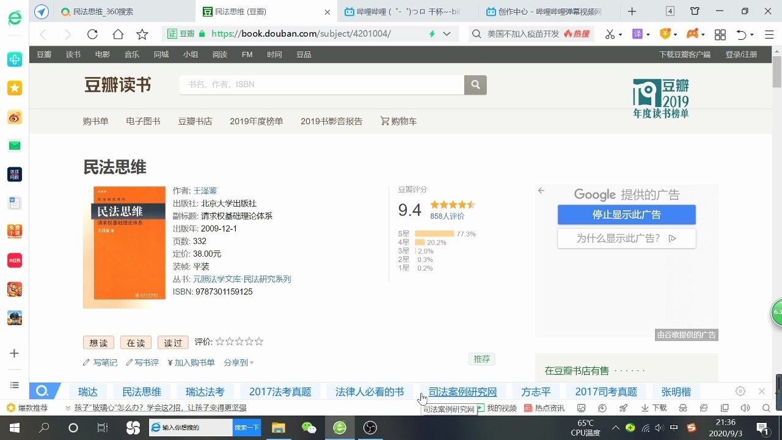Click the first rating star beside 评价
The width and height of the screenshot is (782, 440).
pos(220,342)
